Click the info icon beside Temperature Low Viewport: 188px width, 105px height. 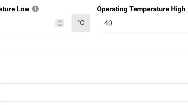pyautogui.click(x=35, y=9)
